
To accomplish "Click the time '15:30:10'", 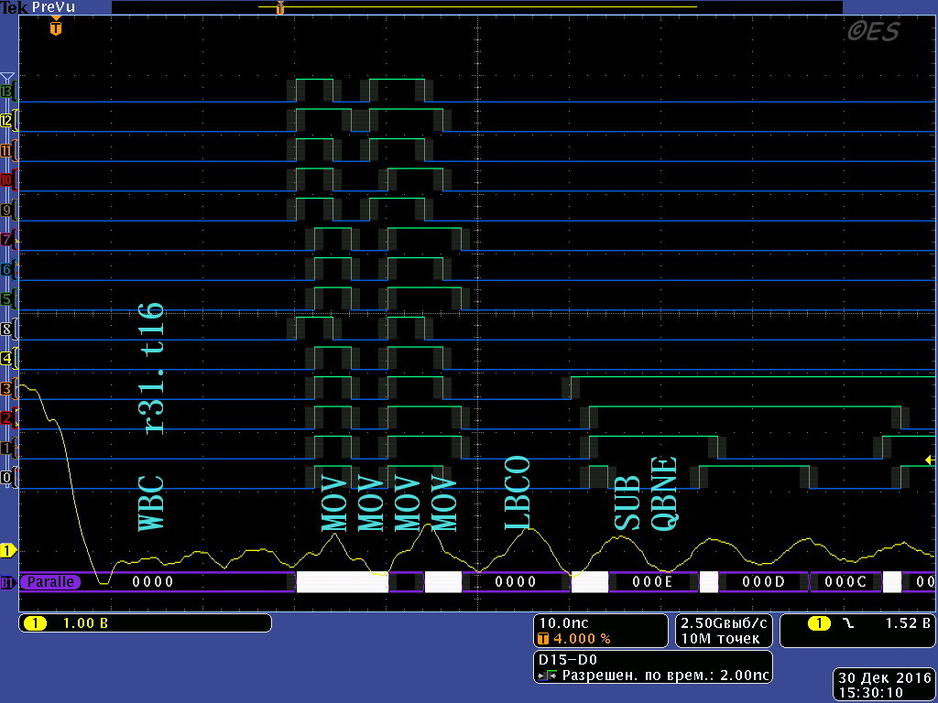I will coord(870,692).
